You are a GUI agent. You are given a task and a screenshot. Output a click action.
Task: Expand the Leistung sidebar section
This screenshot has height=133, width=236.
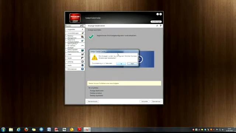[x=75, y=62]
